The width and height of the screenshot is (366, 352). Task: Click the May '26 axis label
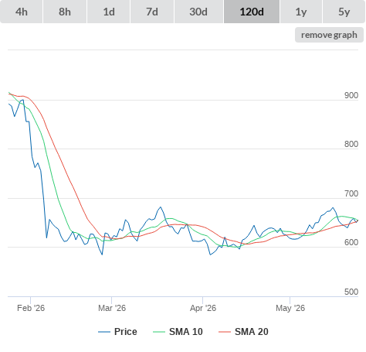(290, 308)
